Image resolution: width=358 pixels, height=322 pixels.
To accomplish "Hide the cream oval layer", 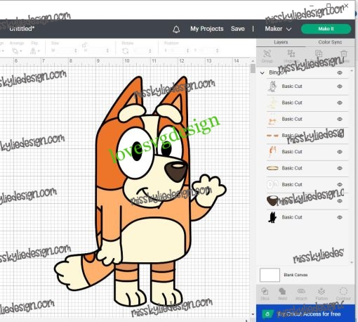I will pos(340,168).
